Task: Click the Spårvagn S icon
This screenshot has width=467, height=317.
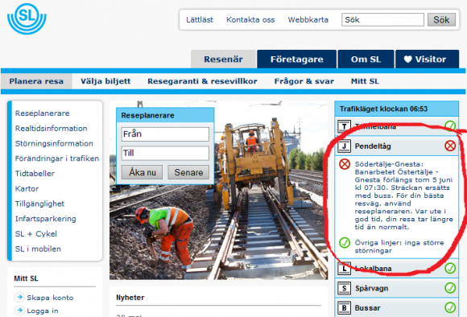Action: click(x=345, y=288)
